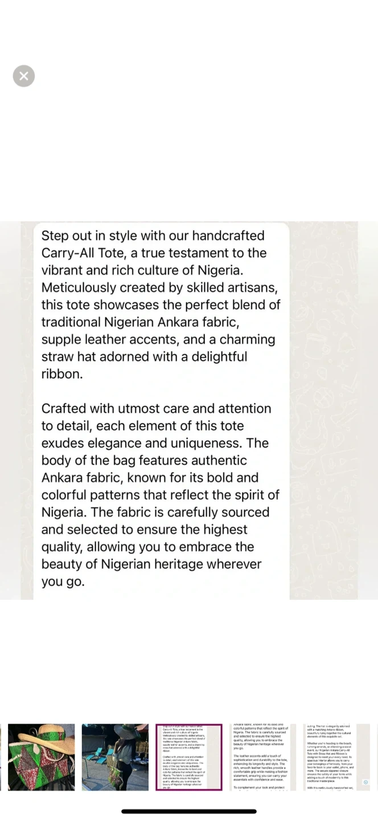Image resolution: width=378 pixels, height=821 pixels.
Task: Select the partially visible thumbnail at the far right edge
Action: click(x=375, y=757)
